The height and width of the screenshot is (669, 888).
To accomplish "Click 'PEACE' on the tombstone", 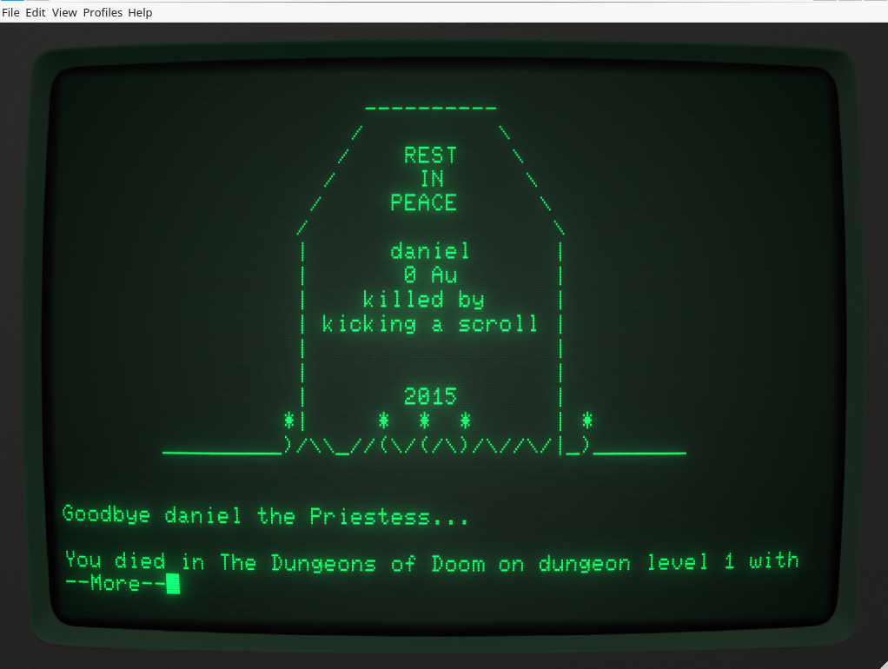I will (x=423, y=202).
